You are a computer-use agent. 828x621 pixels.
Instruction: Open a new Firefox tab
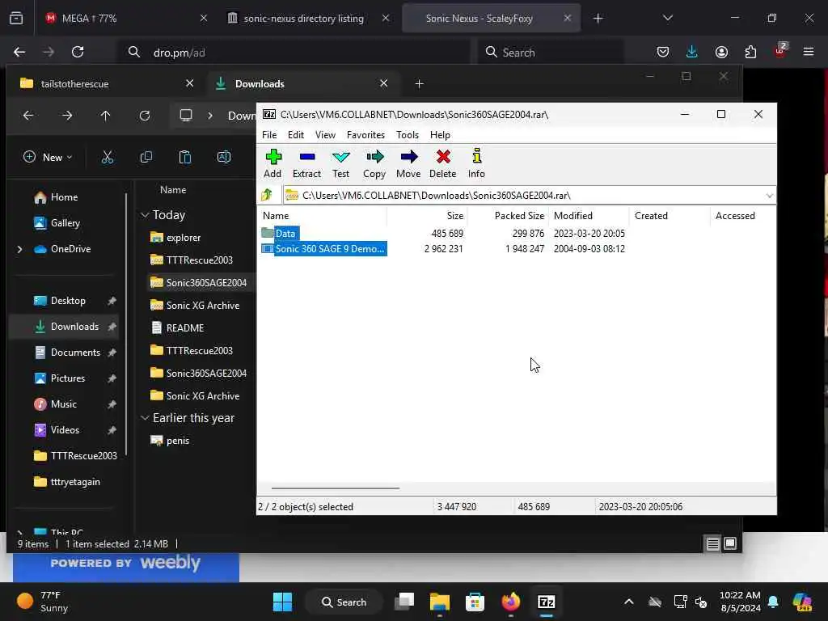tap(598, 19)
